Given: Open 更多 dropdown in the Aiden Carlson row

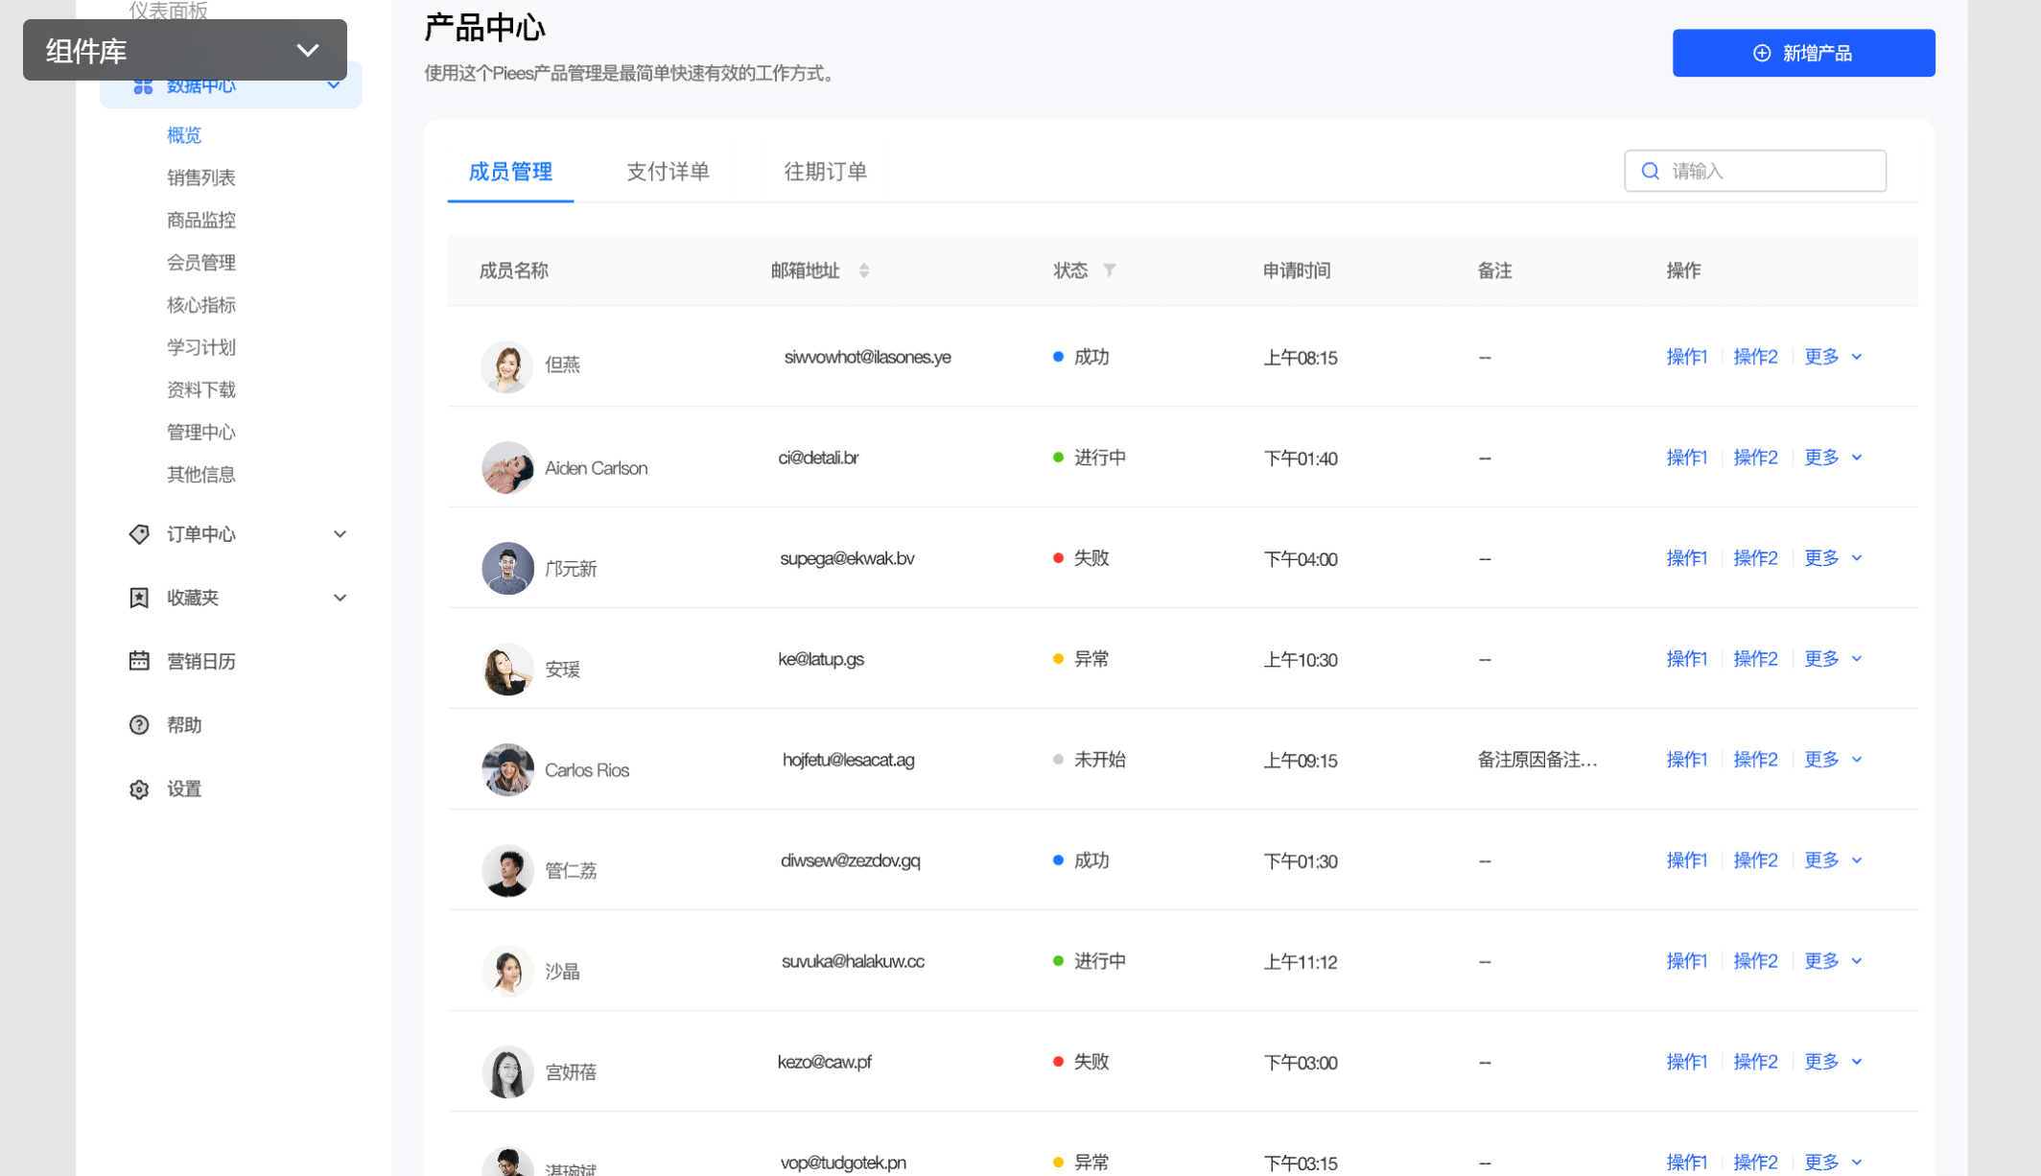Looking at the screenshot, I should pyautogui.click(x=1833, y=458).
